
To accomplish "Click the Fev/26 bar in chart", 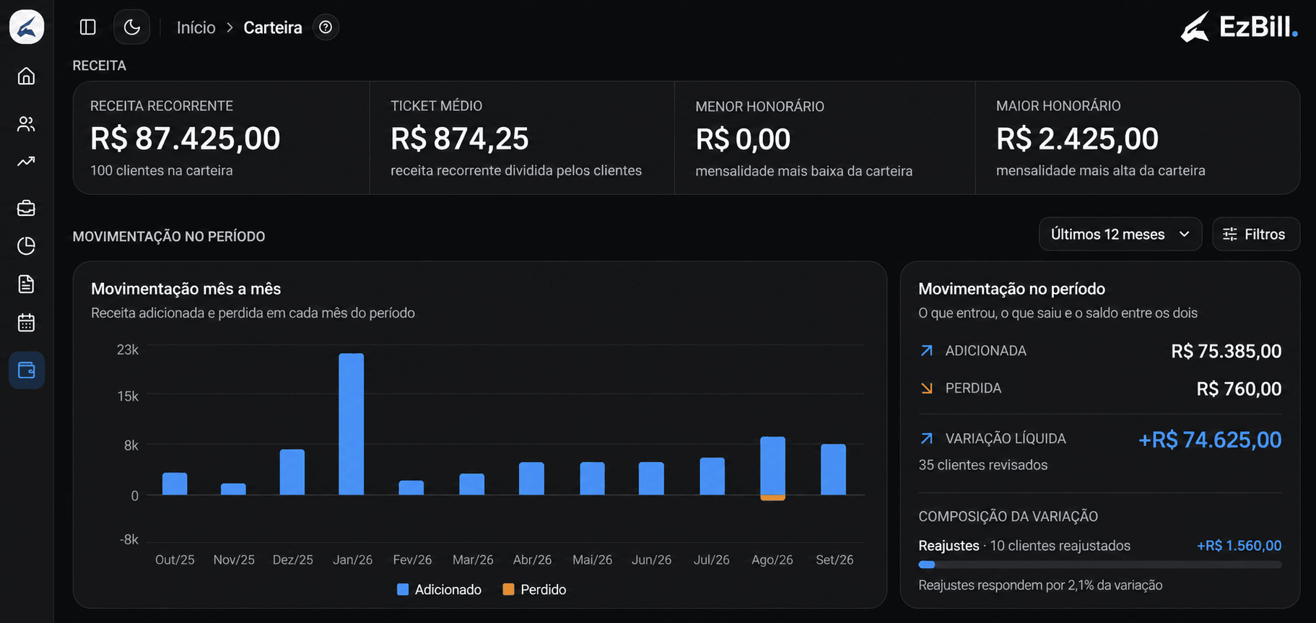I will [411, 487].
